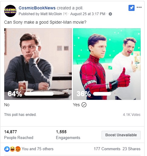Screen dimensions: 147x156
Task: Click the Haha laughing reaction icon
Action: coord(12,149)
